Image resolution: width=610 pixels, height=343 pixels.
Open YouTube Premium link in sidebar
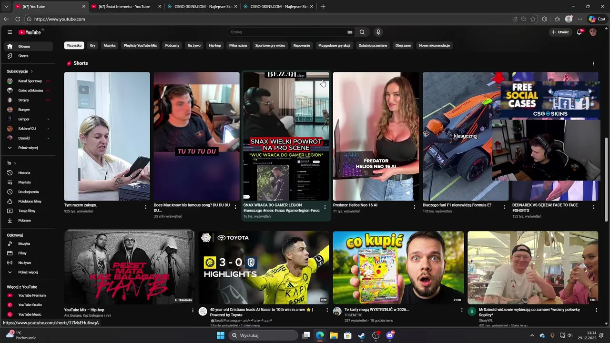click(x=30, y=295)
